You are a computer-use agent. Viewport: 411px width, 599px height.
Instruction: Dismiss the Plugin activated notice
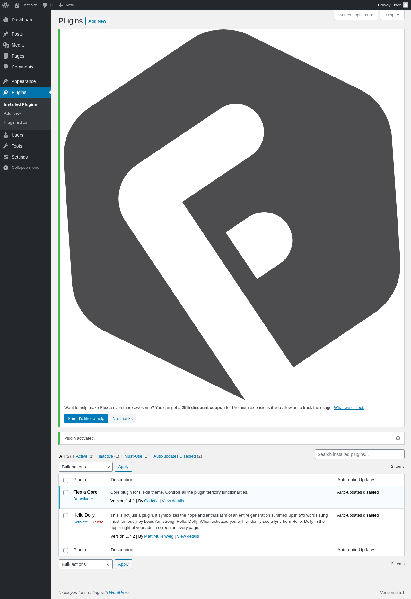pos(398,438)
